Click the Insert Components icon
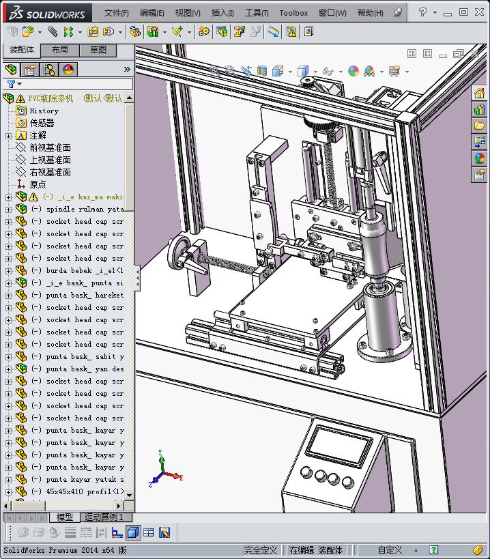This screenshot has height=559, width=490. [27, 31]
